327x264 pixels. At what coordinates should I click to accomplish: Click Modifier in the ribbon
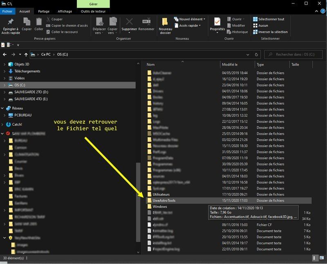click(236, 25)
